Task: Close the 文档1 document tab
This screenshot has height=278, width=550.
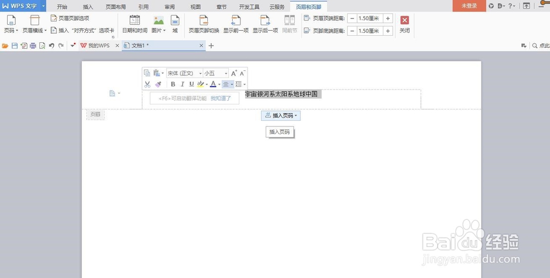Action: [x=201, y=46]
